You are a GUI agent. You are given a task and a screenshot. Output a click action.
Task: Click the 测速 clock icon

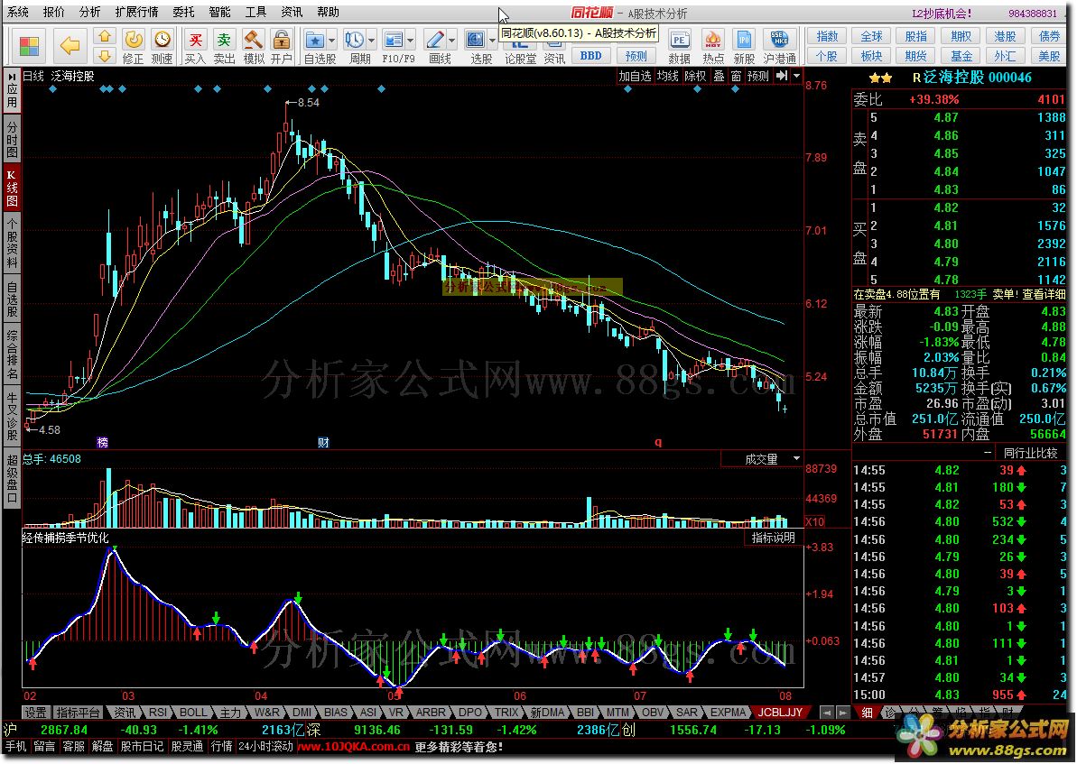pyautogui.click(x=162, y=39)
